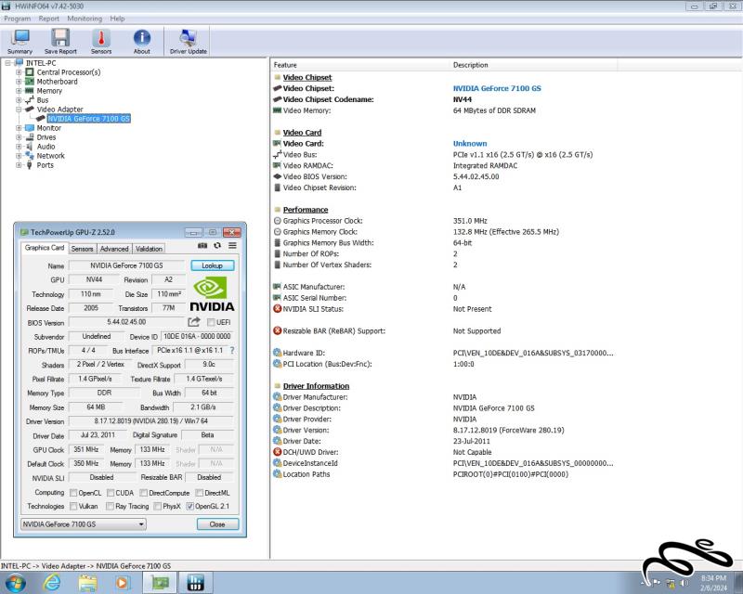Open the Summary toolbar icon
Image resolution: width=743 pixels, height=594 pixels.
click(x=20, y=42)
